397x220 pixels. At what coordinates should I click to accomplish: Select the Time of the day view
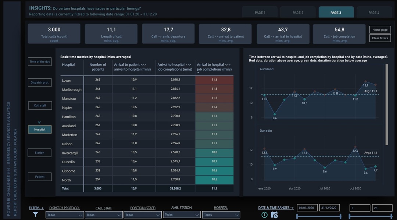pos(40,62)
